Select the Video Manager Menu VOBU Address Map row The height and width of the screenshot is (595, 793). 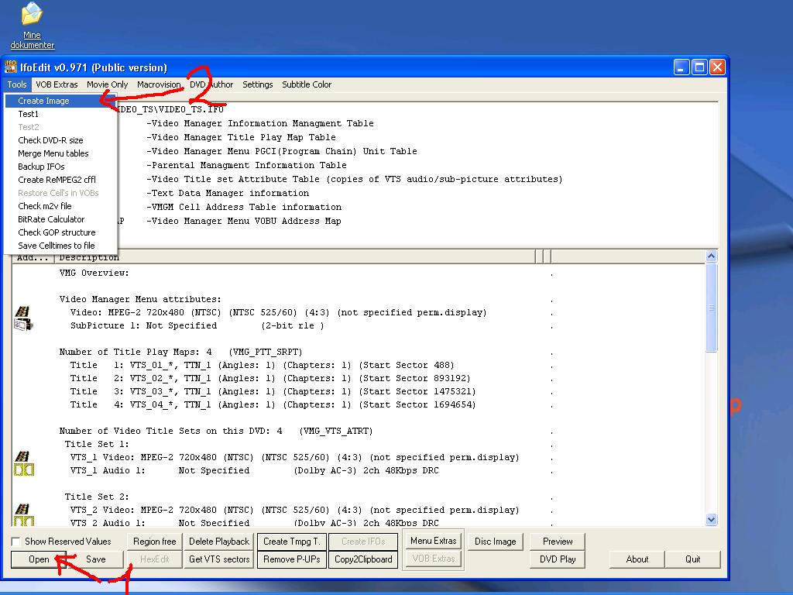[244, 221]
